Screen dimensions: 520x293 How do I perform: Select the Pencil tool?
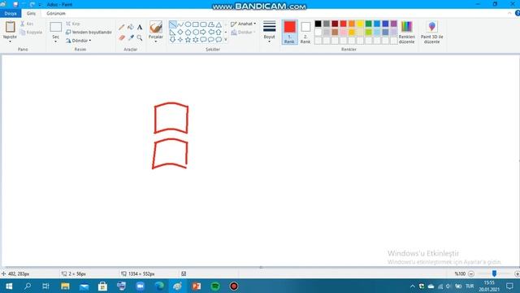[x=122, y=27]
